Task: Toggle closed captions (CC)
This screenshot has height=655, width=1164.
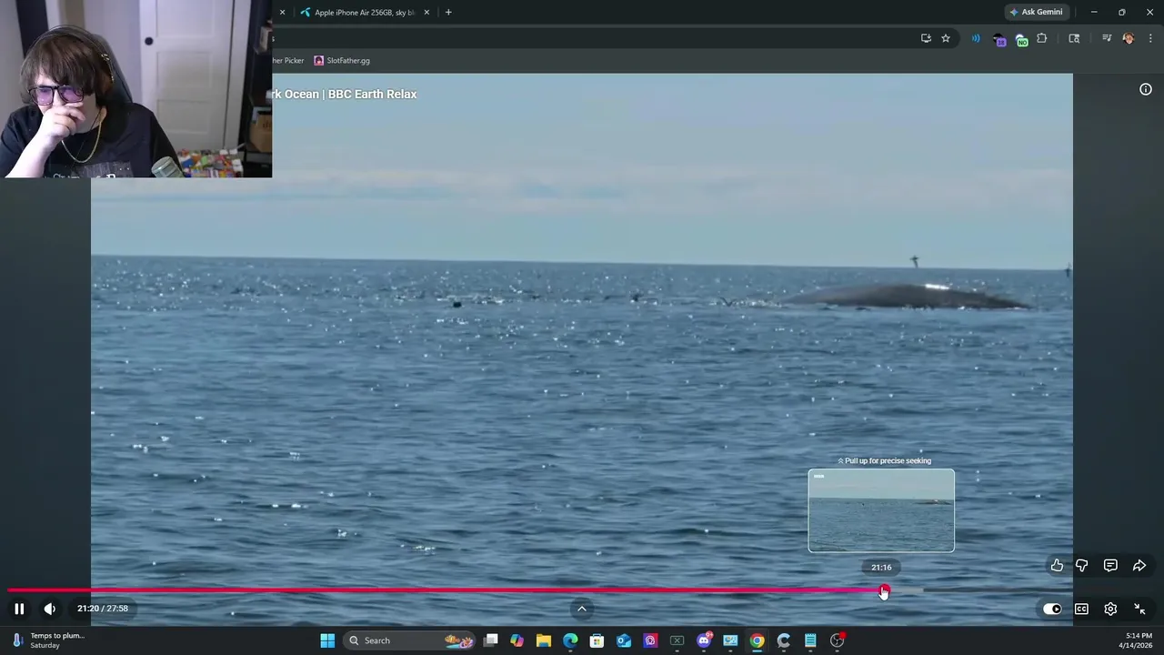Action: pyautogui.click(x=1081, y=609)
